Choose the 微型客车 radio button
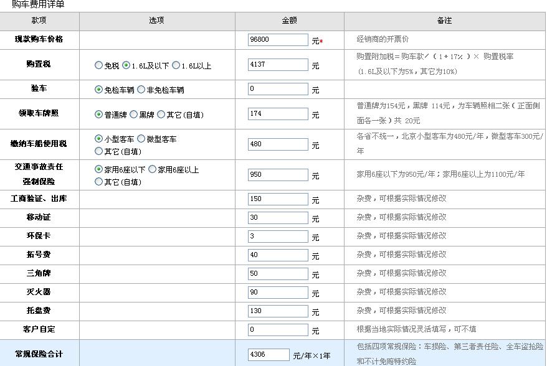This screenshot has height=366, width=547. tap(141, 139)
